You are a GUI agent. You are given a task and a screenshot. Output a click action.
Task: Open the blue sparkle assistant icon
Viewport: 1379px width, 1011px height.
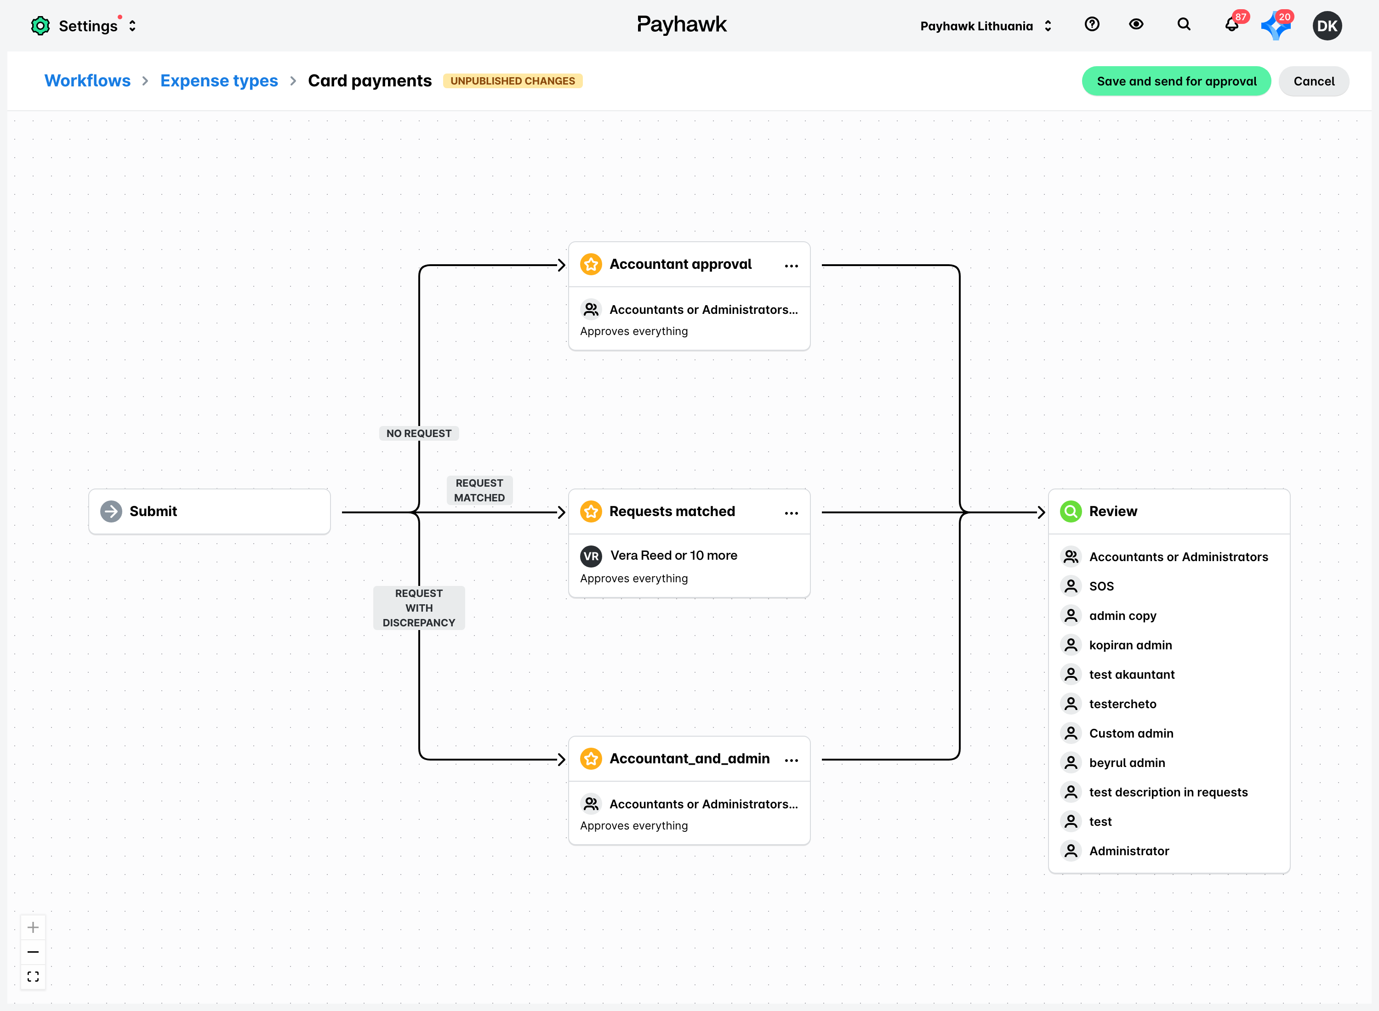pyautogui.click(x=1276, y=26)
